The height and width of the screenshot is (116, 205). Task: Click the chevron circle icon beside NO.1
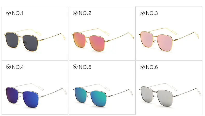(8, 13)
